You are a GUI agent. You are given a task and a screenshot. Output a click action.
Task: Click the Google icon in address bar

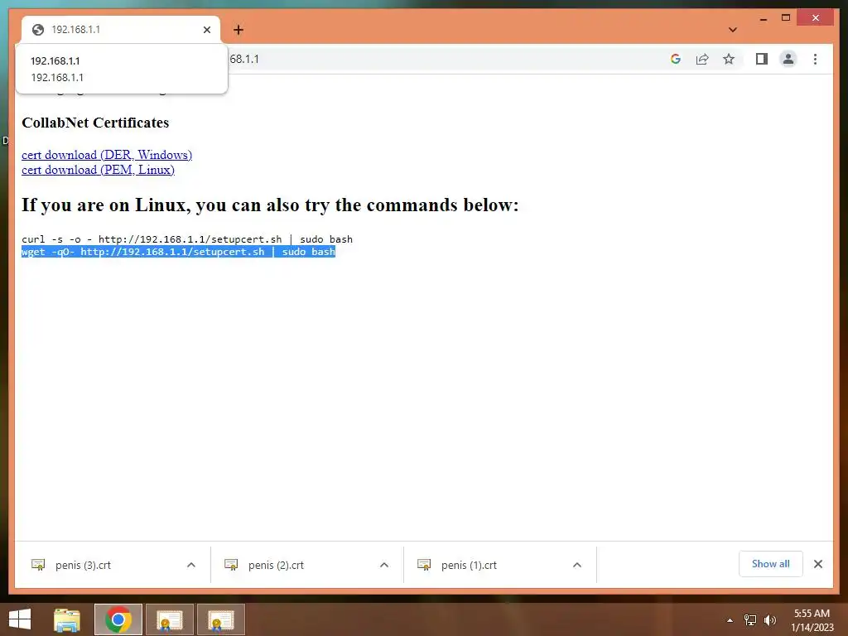point(676,59)
